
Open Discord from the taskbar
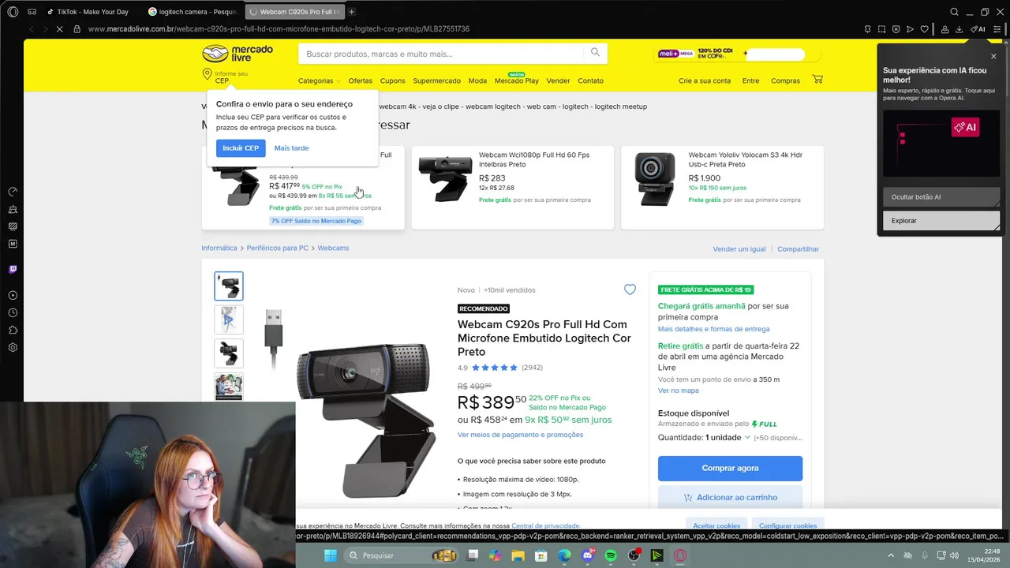(588, 555)
